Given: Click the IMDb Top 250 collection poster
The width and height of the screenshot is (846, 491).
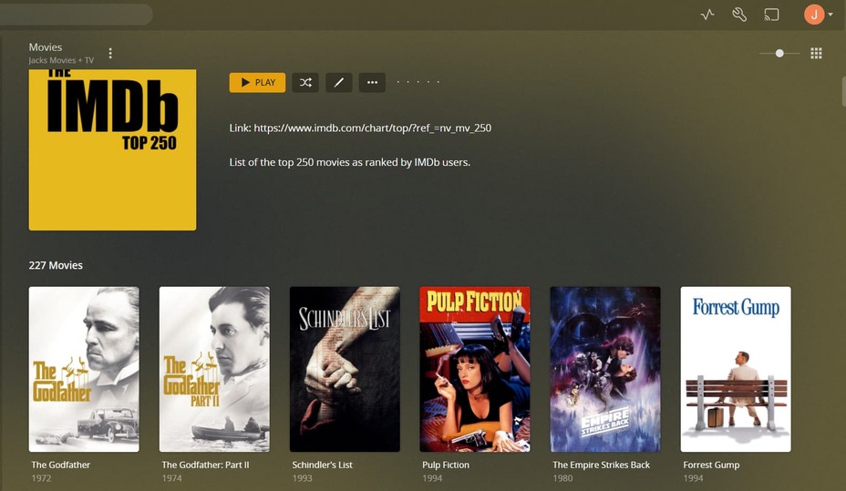Looking at the screenshot, I should (112, 149).
